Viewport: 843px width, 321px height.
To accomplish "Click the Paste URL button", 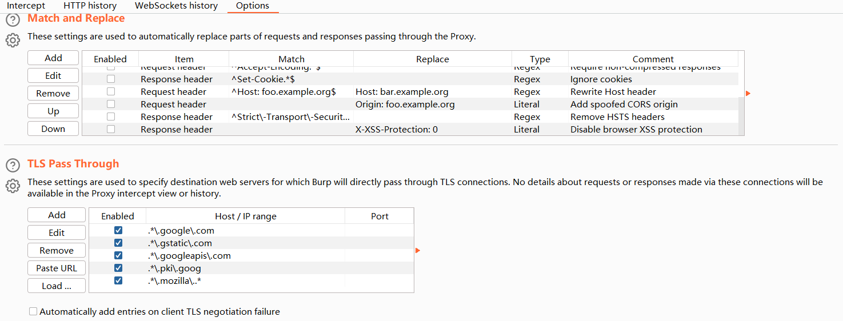I will (x=57, y=268).
